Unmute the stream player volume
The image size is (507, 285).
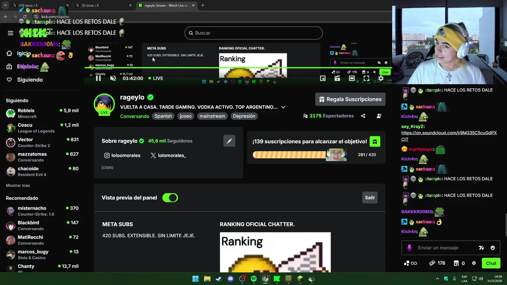(113, 78)
